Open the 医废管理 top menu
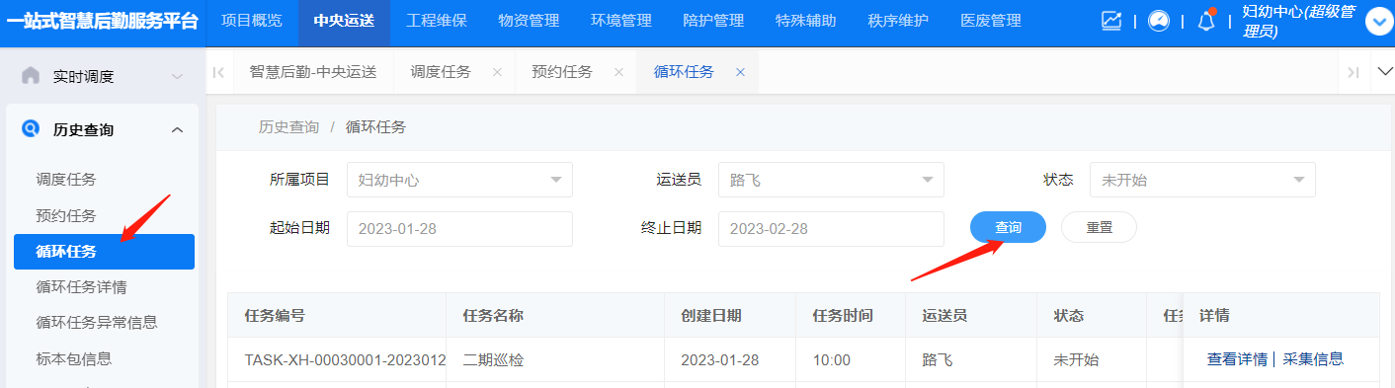This screenshot has height=388, width=1395. (991, 21)
